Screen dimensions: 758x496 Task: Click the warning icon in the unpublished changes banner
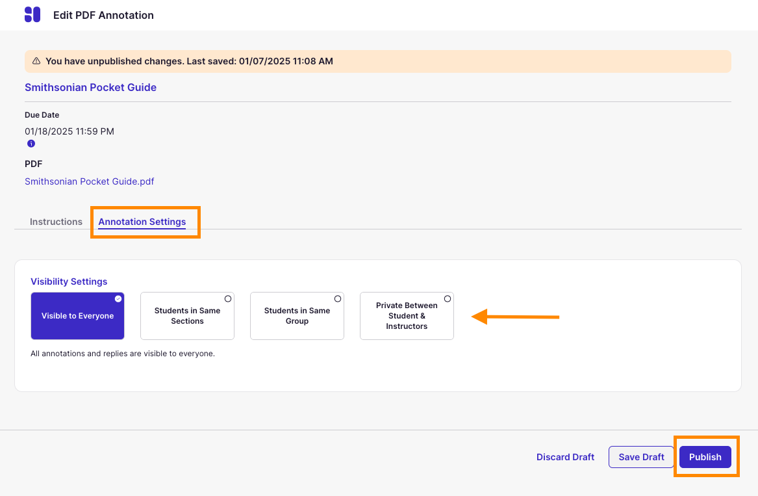tap(36, 60)
